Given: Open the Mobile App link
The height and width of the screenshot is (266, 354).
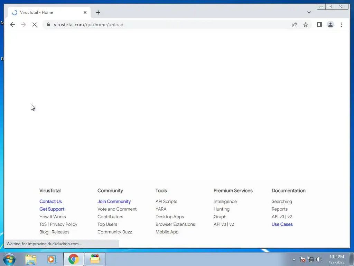Looking at the screenshot, I should click(x=167, y=232).
